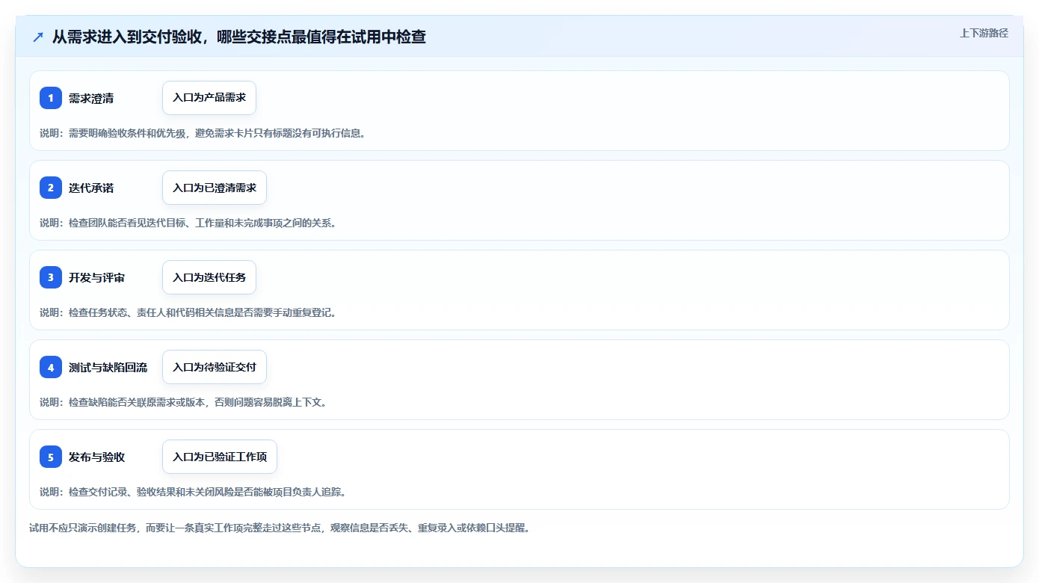Select the 需求澄清 step title
1039x583 pixels.
coord(91,98)
